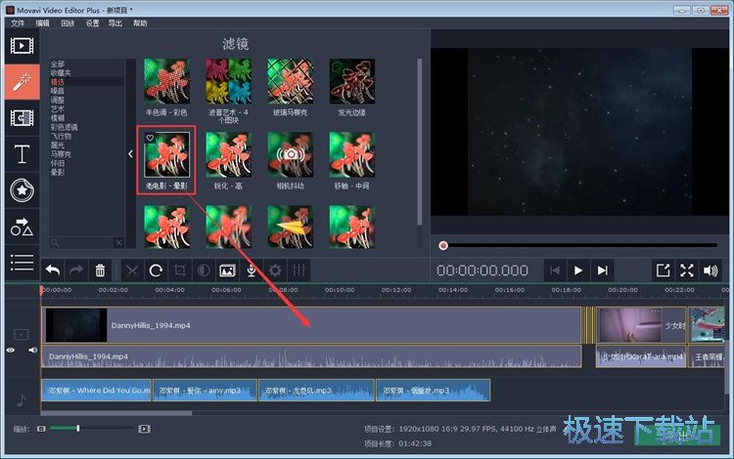Image resolution: width=734 pixels, height=459 pixels.
Task: Click the 00:10:00 mark on timeline ruler
Action: [340, 290]
